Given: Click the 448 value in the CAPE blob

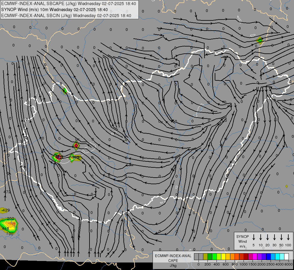Looking at the screenshot, I should tap(5, 229).
